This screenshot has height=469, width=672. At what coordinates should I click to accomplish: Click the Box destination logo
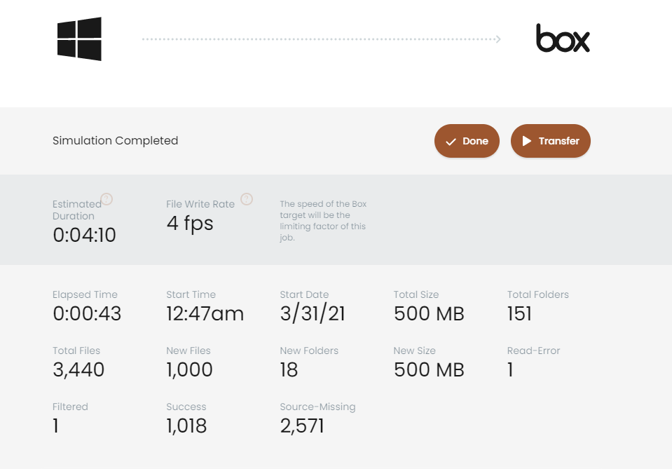coord(563,38)
